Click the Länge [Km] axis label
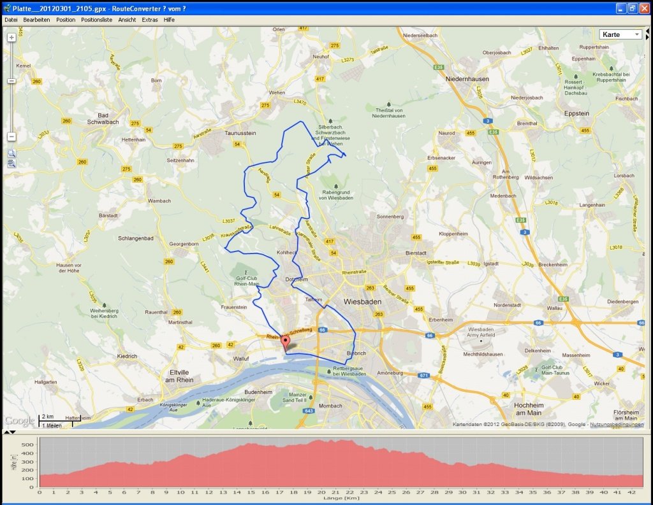 [341, 498]
